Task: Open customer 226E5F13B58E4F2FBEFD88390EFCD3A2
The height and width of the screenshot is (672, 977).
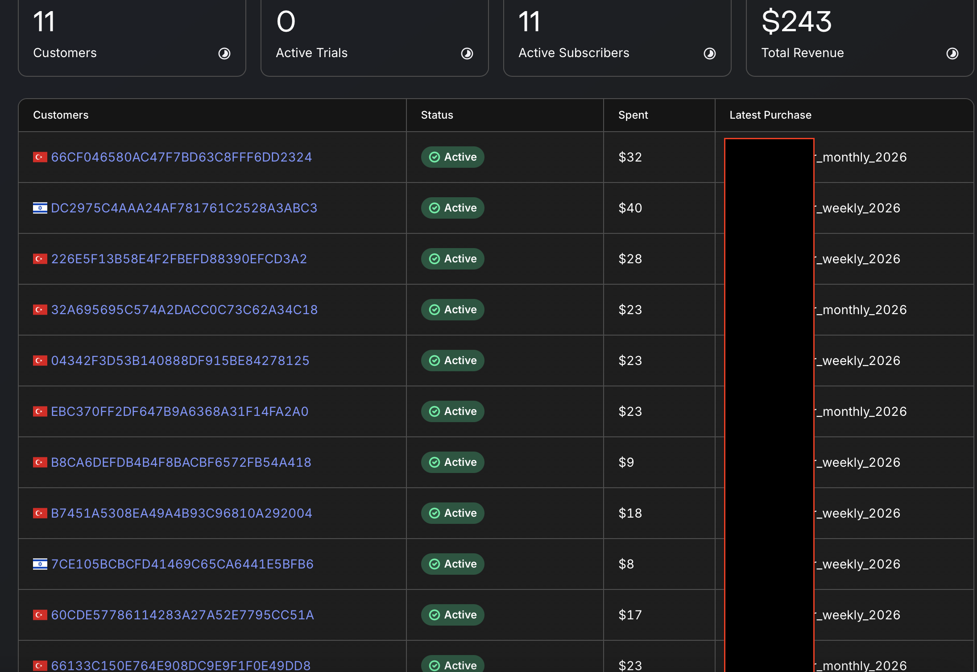Action: pos(179,259)
